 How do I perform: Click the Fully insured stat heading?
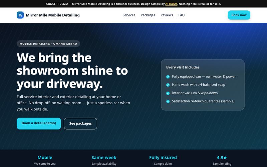(163, 157)
